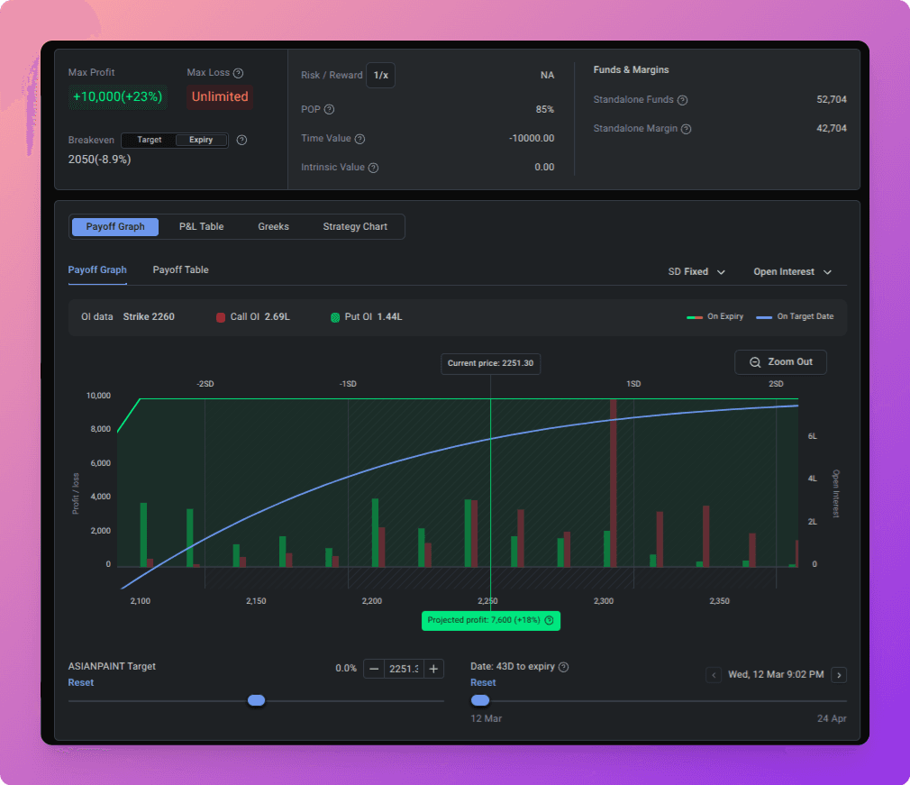Click the Wed, 12 Mar 9:02 PM date
Viewport: 910px width, 785px height.
tap(776, 675)
